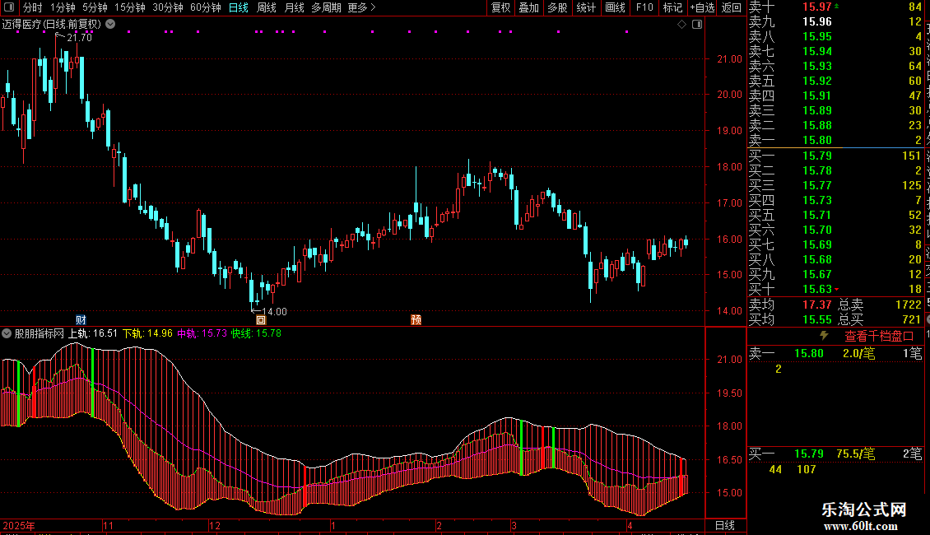Screen dimensions: 930x535
Task: Open the 预 forecast marker
Action: (416, 319)
